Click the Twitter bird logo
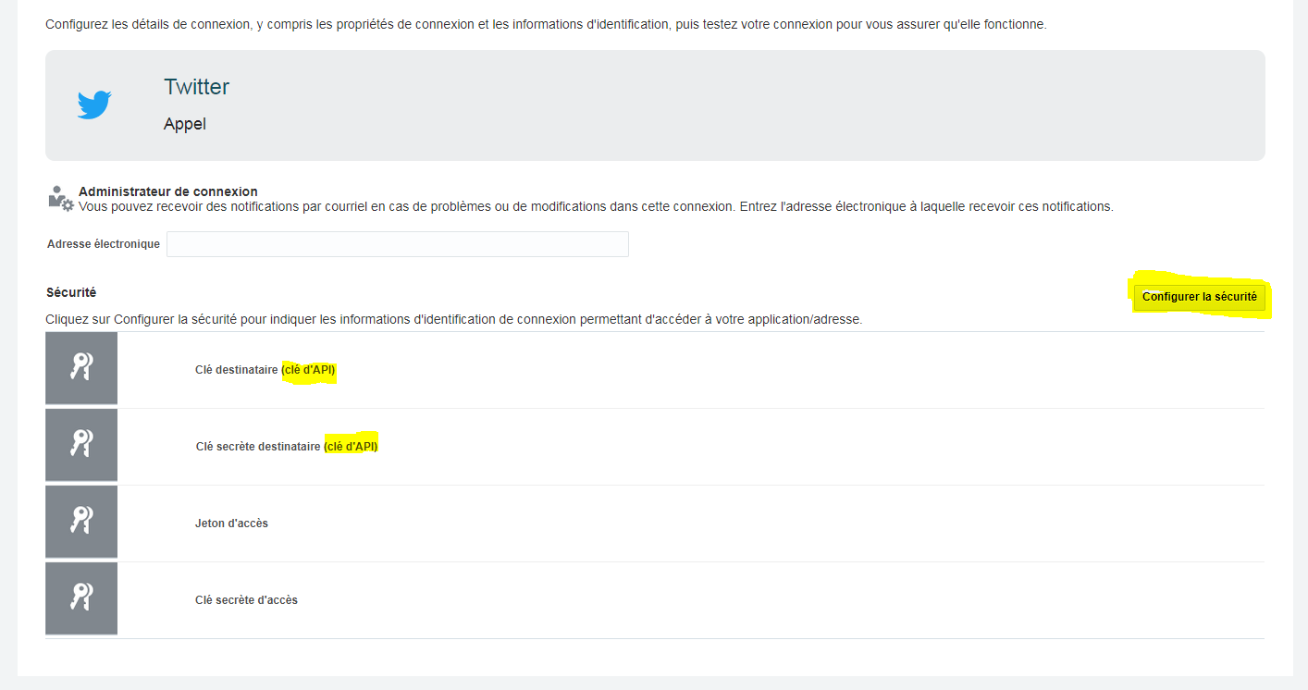The height and width of the screenshot is (690, 1308). point(94,105)
